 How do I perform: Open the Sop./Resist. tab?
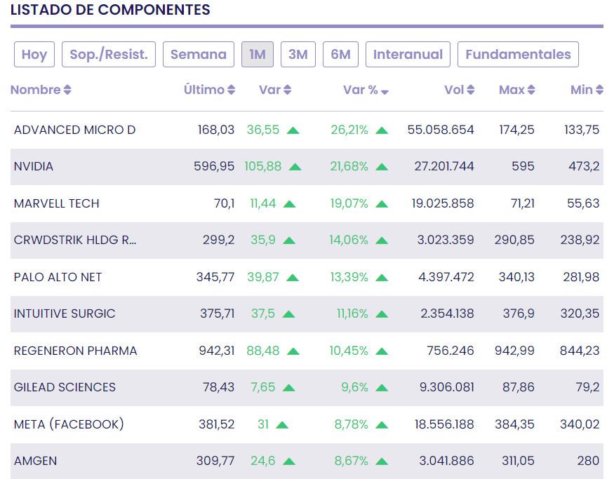click(109, 55)
